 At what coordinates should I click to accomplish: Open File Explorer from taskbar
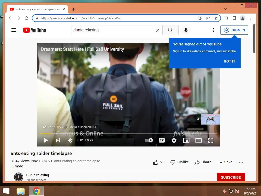pos(21,191)
